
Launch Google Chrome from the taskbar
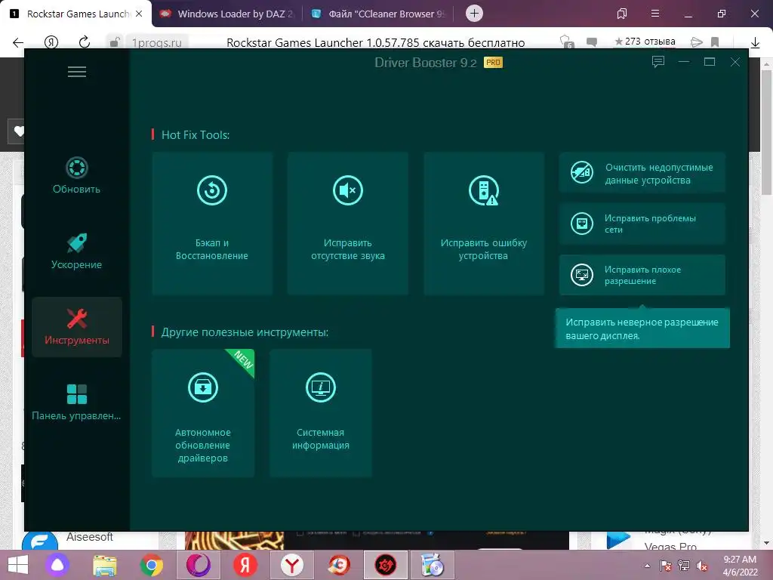click(151, 565)
